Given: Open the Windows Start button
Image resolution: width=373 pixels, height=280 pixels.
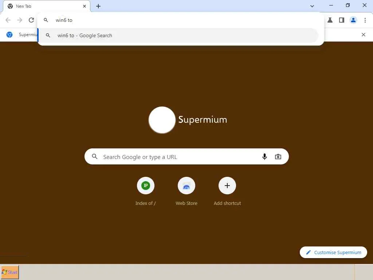Looking at the screenshot, I should coord(9,272).
